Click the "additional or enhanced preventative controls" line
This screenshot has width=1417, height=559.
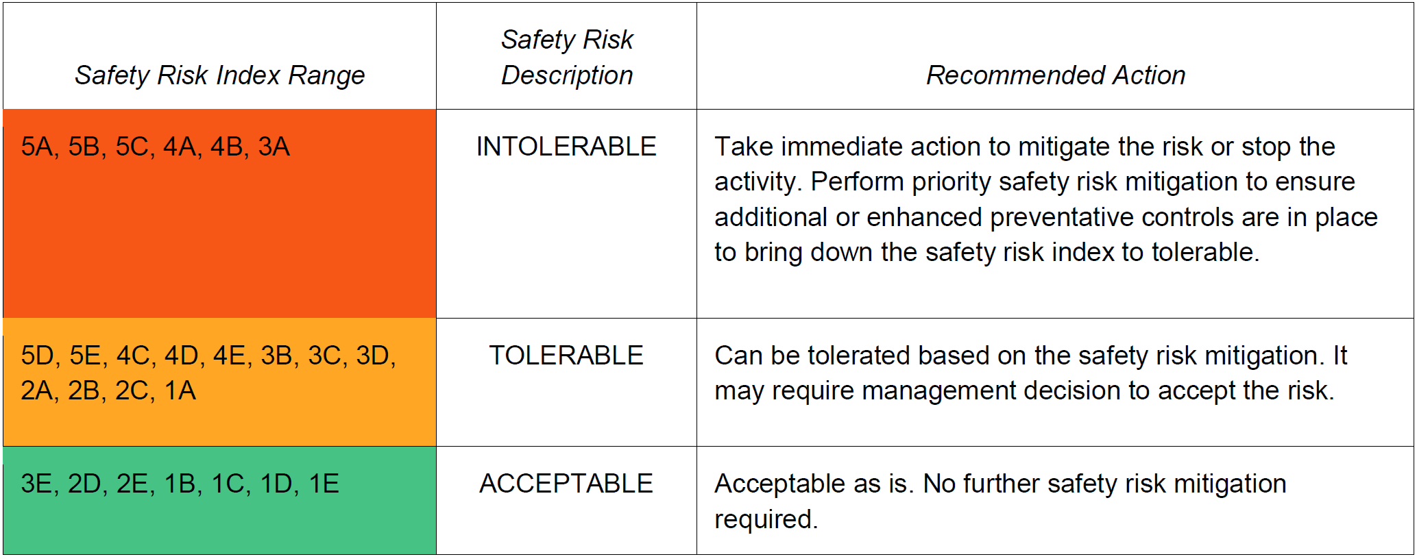tap(1045, 217)
